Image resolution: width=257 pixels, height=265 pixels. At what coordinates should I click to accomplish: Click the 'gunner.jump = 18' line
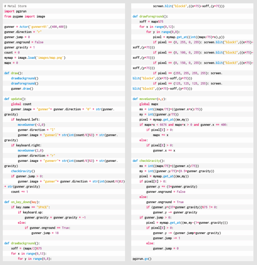tap(45, 233)
